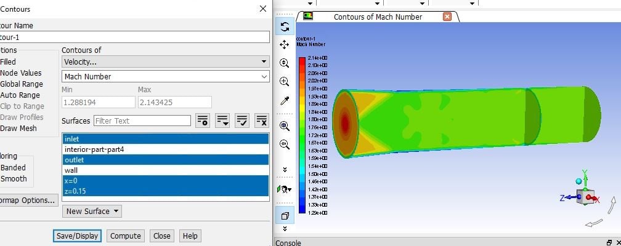Click Save/Display button

pos(77,236)
